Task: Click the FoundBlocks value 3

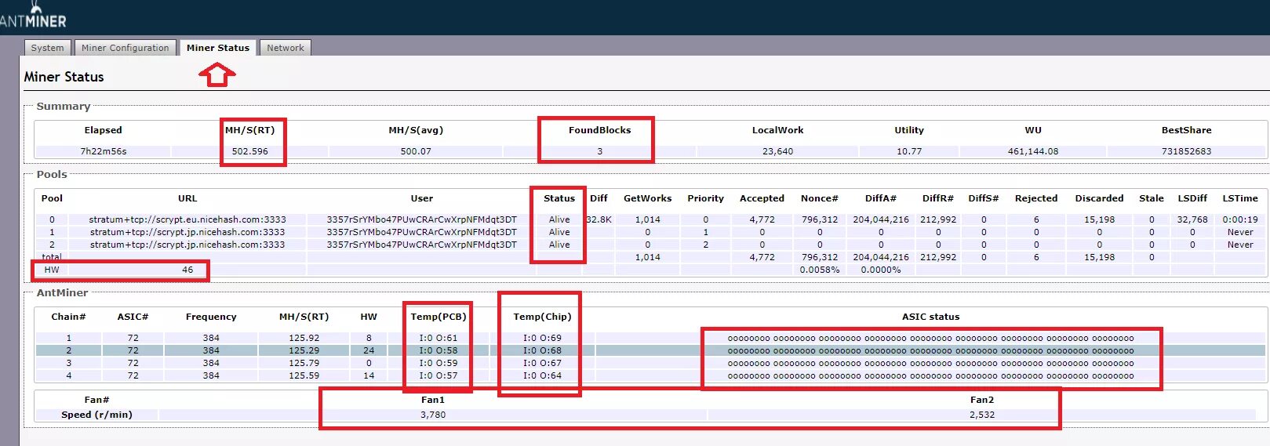Action: pyautogui.click(x=600, y=151)
